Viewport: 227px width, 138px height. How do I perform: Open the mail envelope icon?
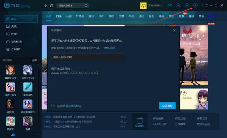click(x=169, y=6)
